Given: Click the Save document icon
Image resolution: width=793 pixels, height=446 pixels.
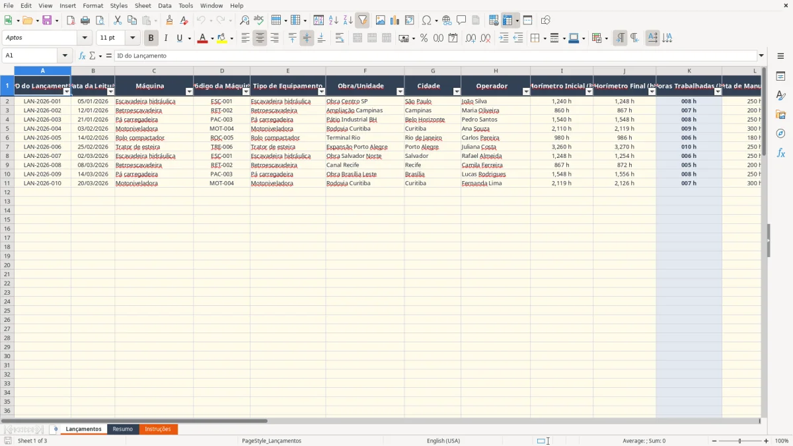Looking at the screenshot, I should point(47,20).
